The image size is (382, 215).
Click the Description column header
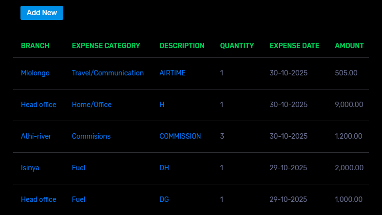[182, 46]
